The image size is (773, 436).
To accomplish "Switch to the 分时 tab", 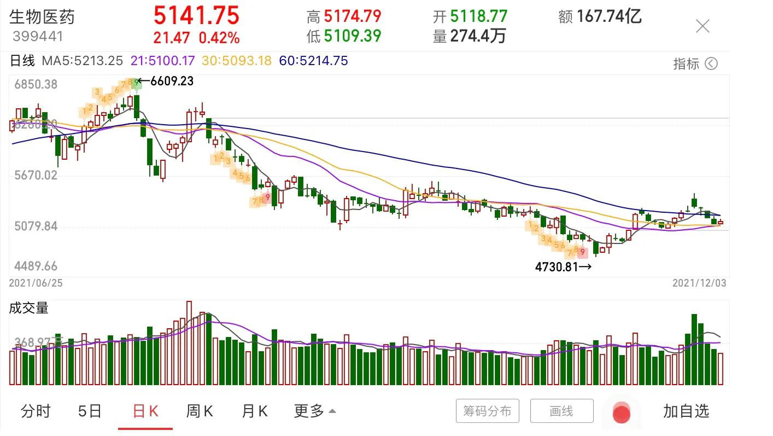I will 36,411.
